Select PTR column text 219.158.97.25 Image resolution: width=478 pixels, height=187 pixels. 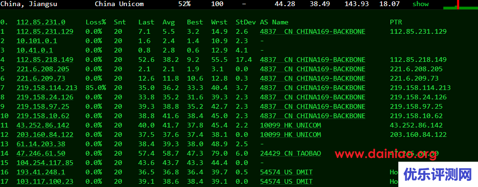(416, 106)
